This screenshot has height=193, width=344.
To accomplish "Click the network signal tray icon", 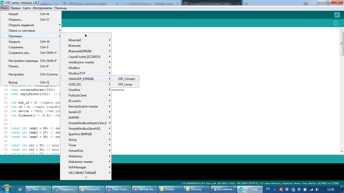I will pyautogui.click(x=311, y=189).
